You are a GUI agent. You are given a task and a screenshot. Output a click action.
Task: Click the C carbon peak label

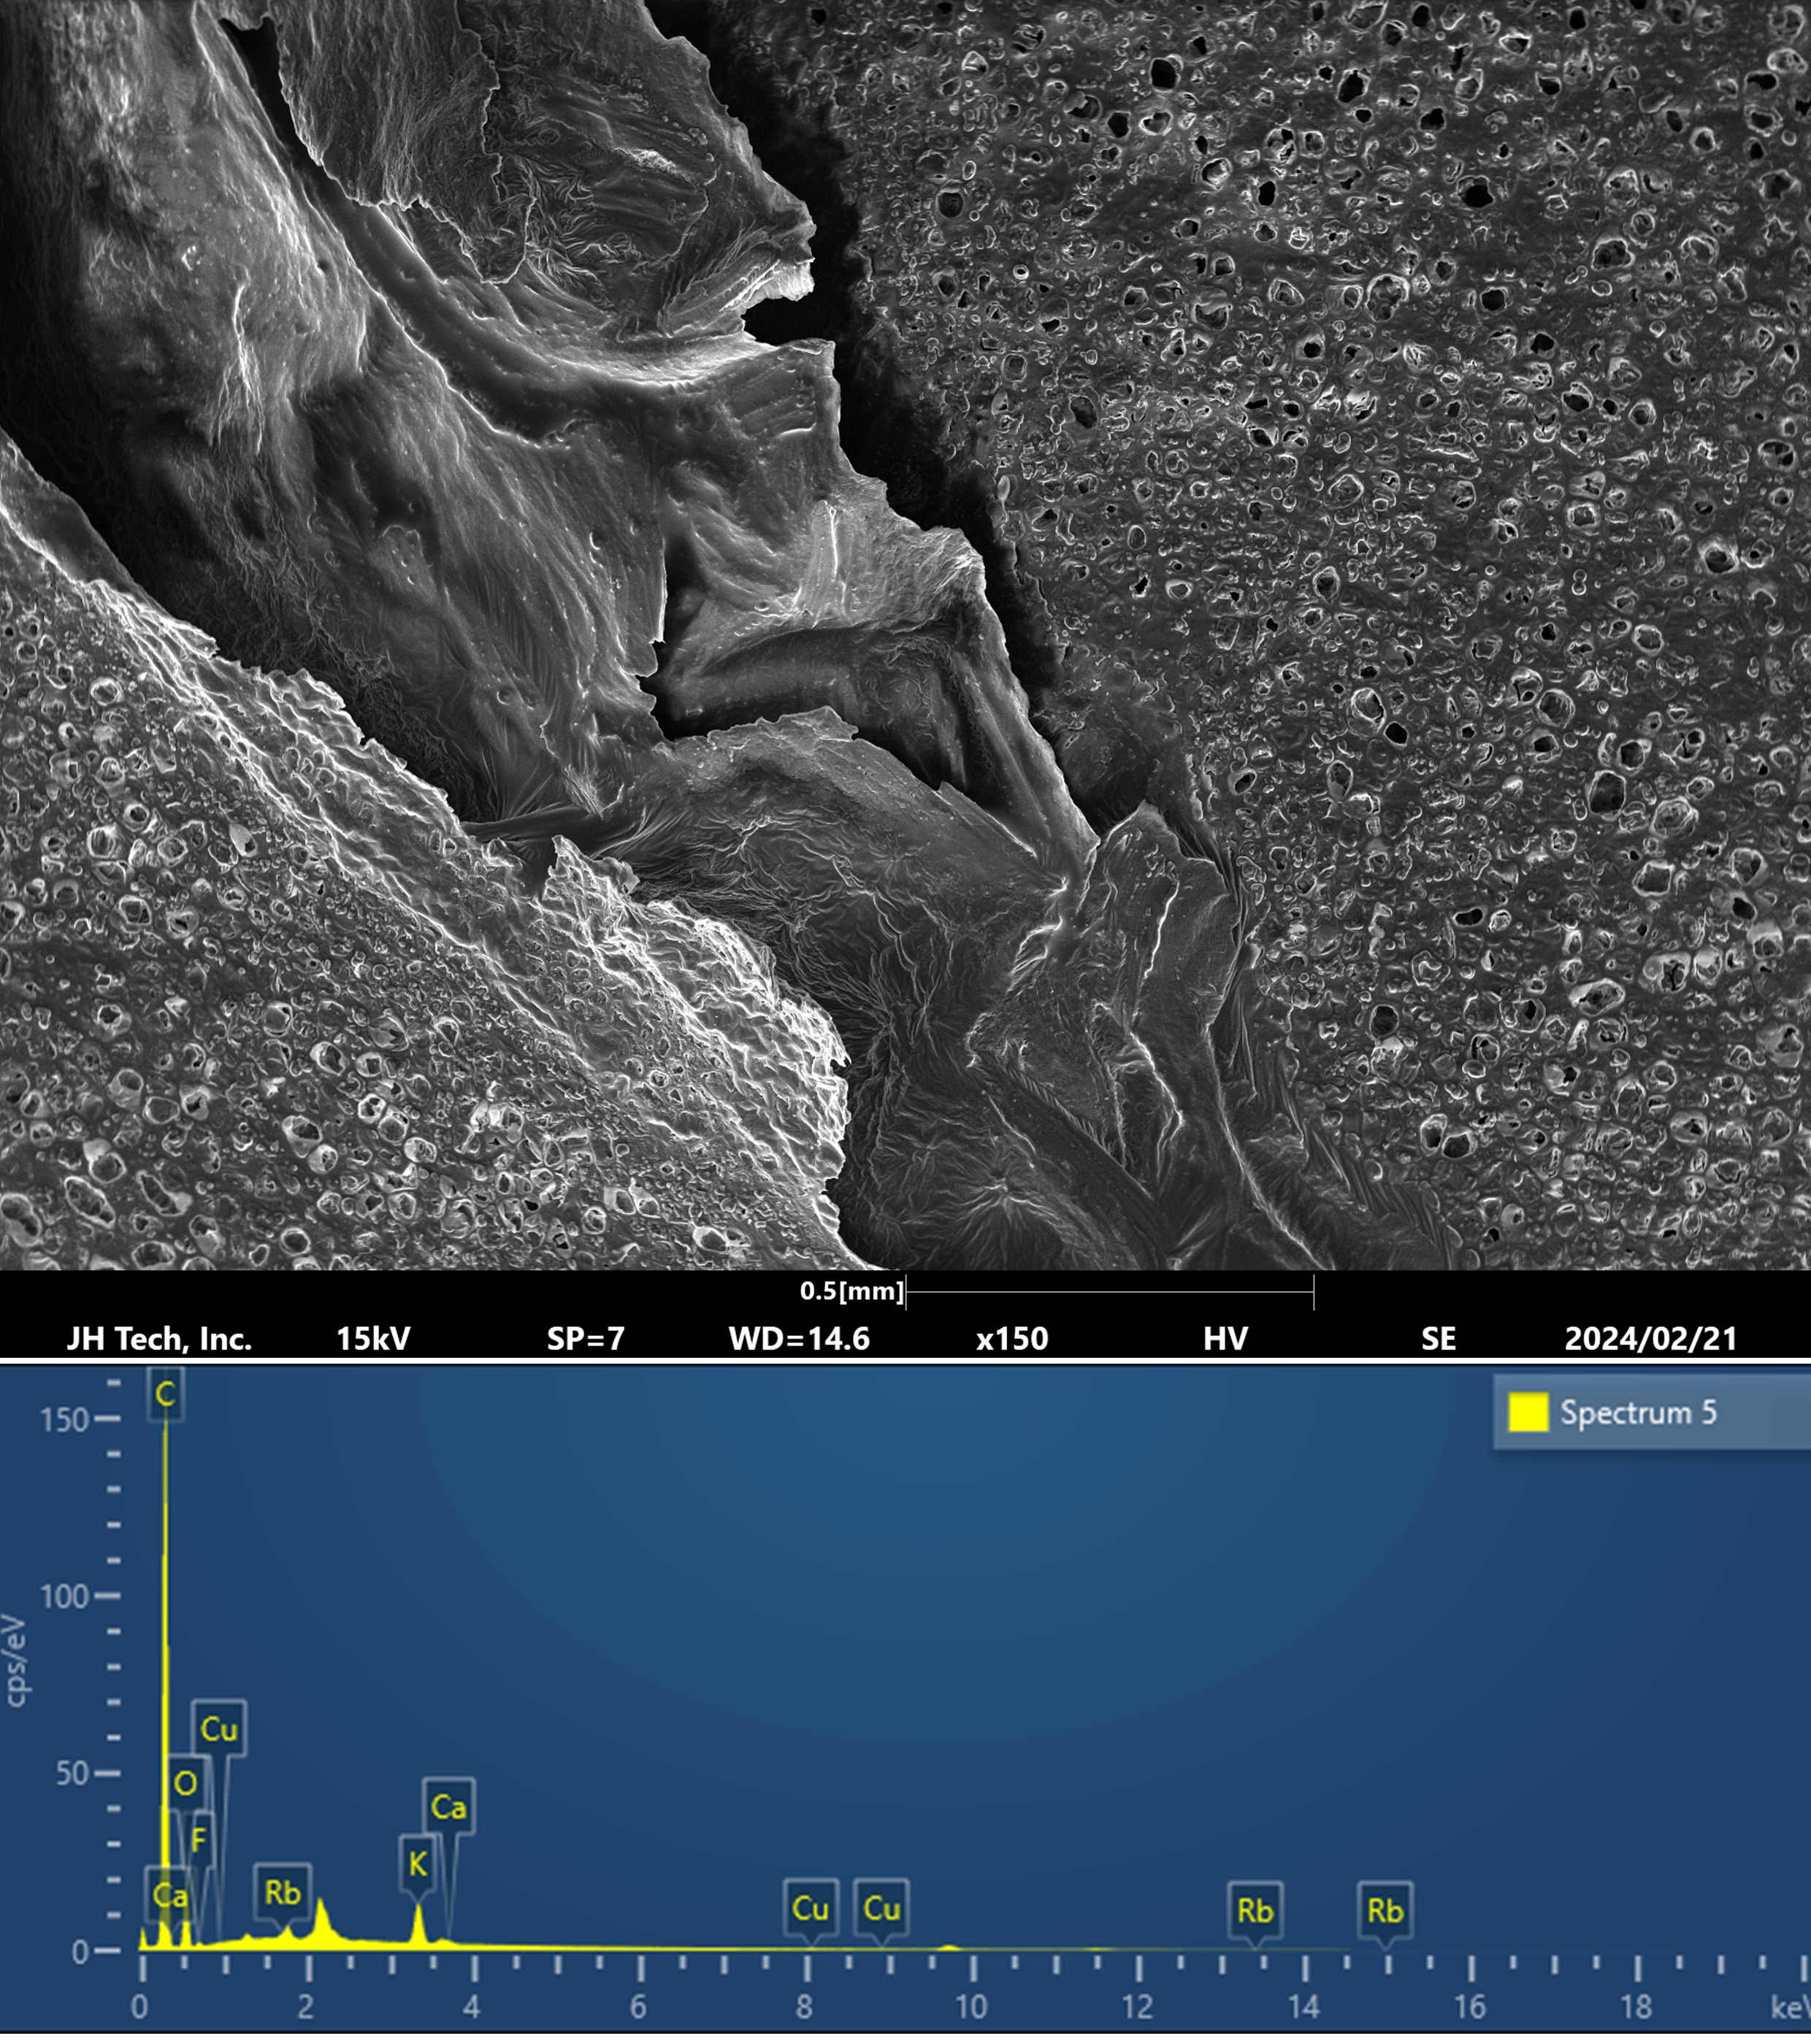(x=165, y=1393)
